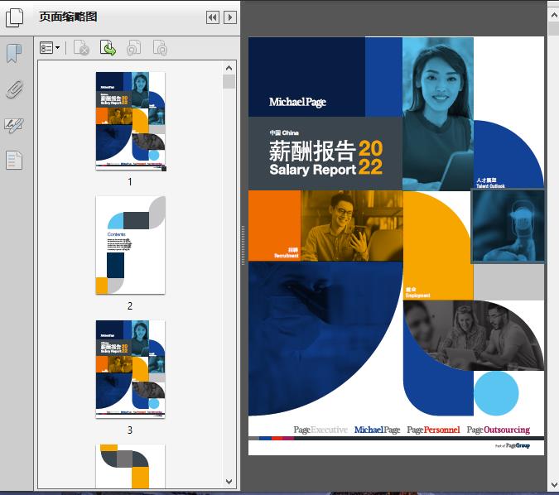
Task: Click document view scroll up arrow
Action: [554, 15]
